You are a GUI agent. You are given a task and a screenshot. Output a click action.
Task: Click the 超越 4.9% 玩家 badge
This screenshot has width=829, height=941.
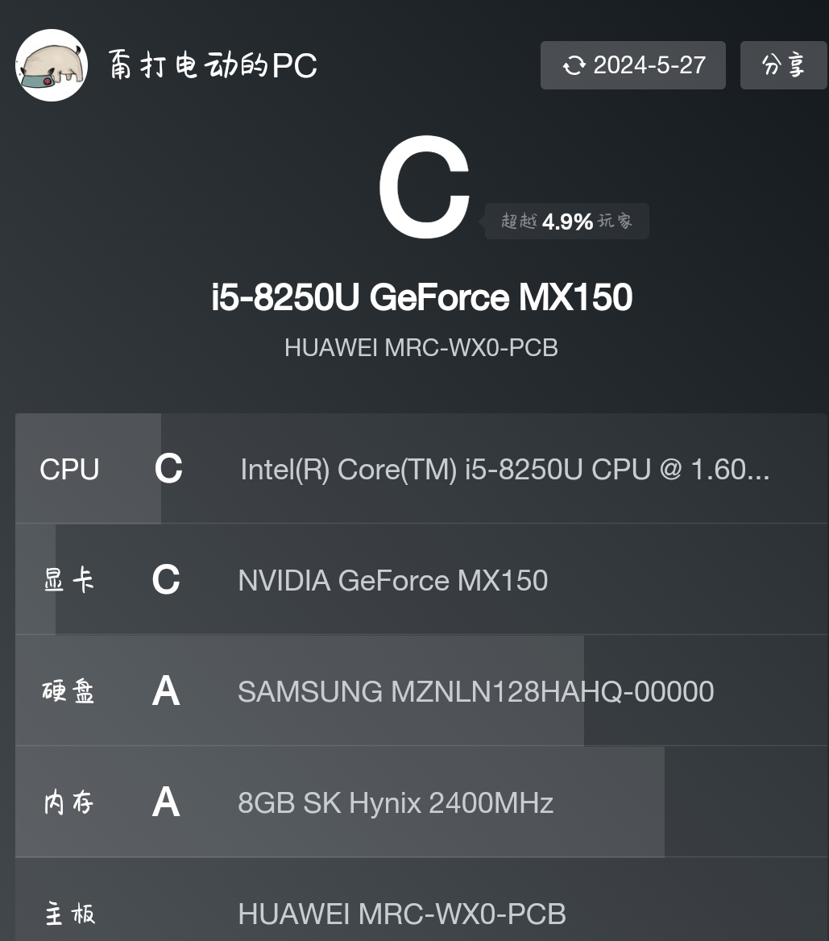pyautogui.click(x=566, y=222)
